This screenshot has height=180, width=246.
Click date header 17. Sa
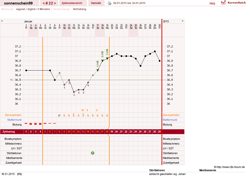[x=98, y=27]
